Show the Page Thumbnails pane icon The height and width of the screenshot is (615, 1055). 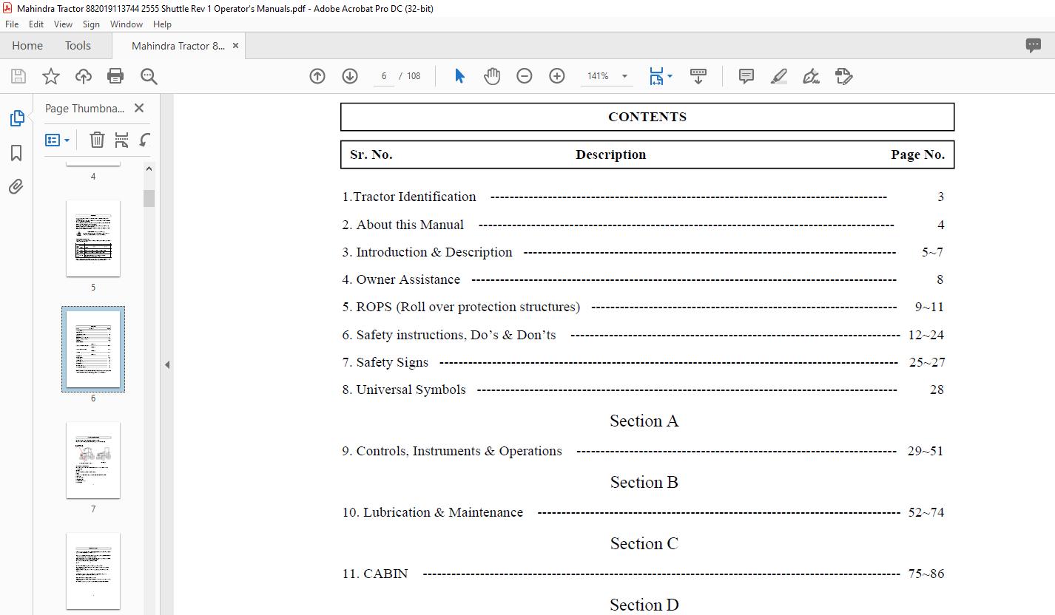click(x=16, y=118)
